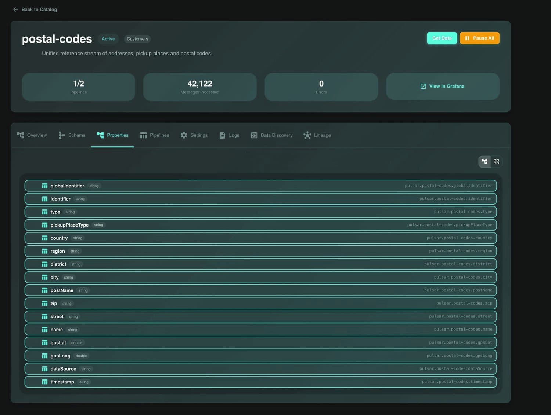Image resolution: width=551 pixels, height=415 pixels.
Task: Select the Properties tab
Action: point(112,135)
